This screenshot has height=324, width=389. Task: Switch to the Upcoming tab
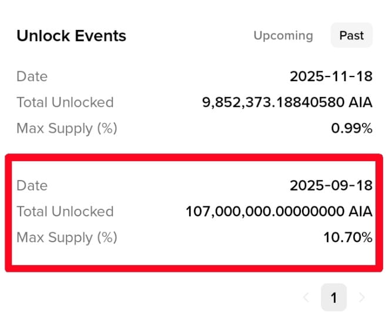click(283, 35)
